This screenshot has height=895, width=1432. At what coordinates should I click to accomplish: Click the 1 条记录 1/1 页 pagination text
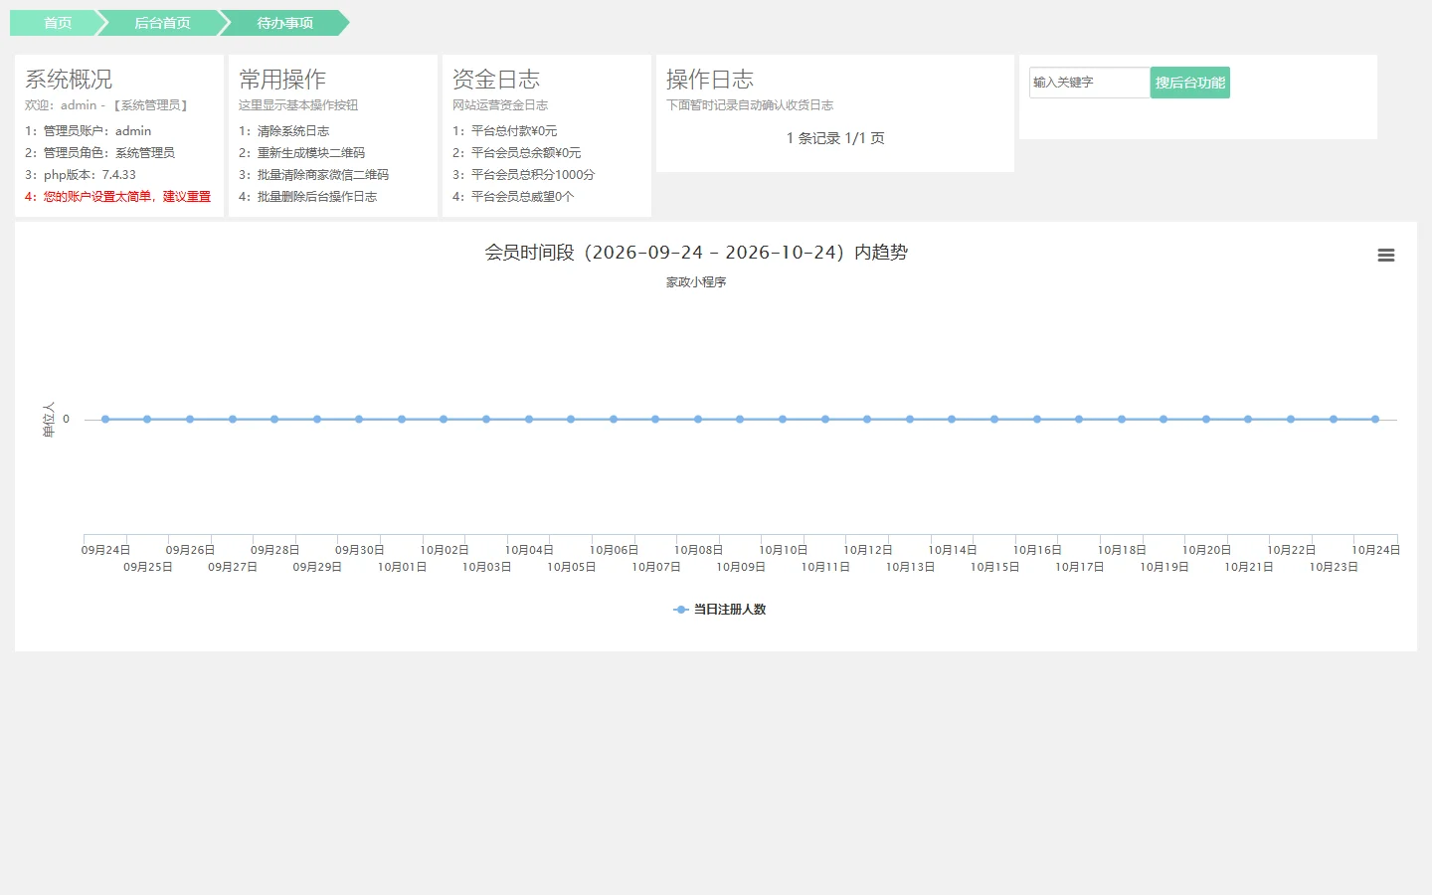[x=835, y=138]
